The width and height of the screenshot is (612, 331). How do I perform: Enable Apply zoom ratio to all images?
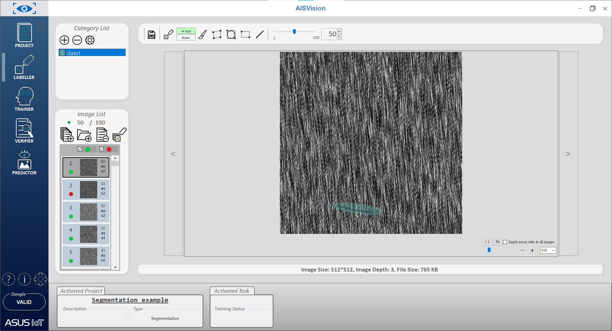click(505, 242)
